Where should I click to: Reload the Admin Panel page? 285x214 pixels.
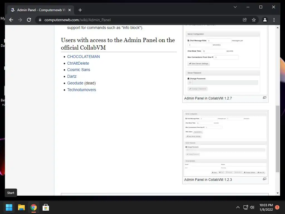(29, 20)
